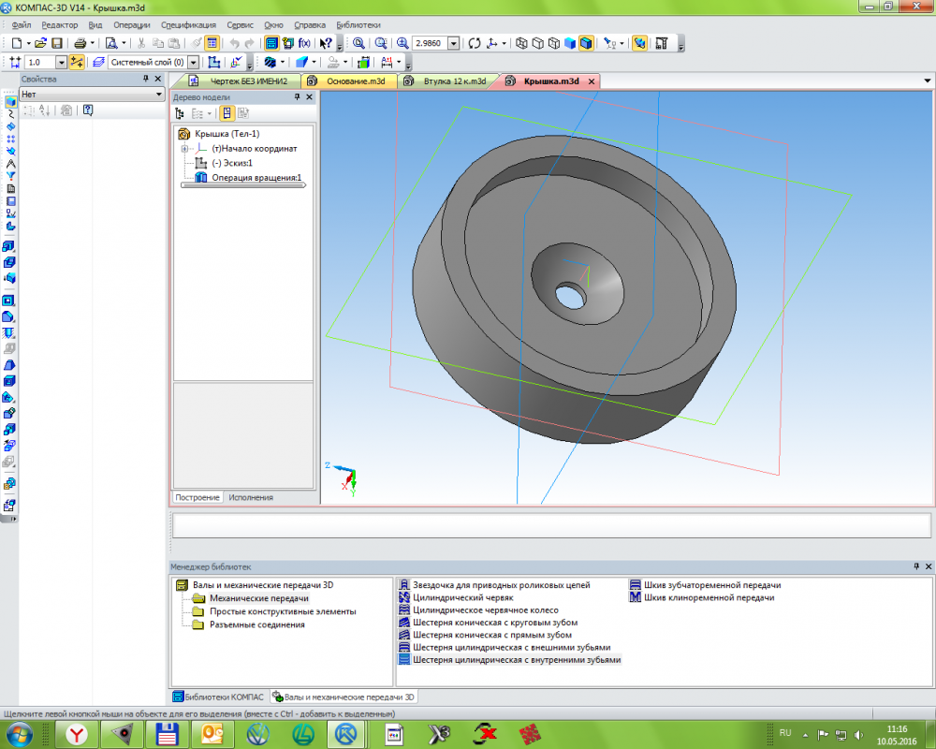
Task: Open the Системный слой (0) layer dropdown
Action: pos(194,62)
